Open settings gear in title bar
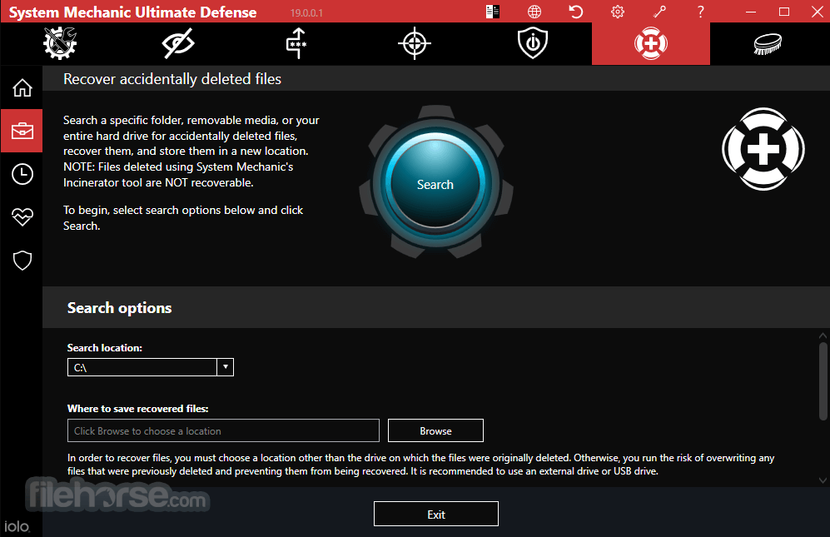 pyautogui.click(x=617, y=12)
